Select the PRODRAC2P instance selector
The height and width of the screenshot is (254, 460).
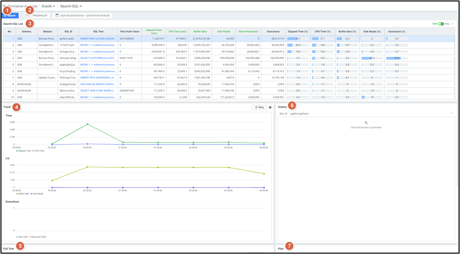40,16
